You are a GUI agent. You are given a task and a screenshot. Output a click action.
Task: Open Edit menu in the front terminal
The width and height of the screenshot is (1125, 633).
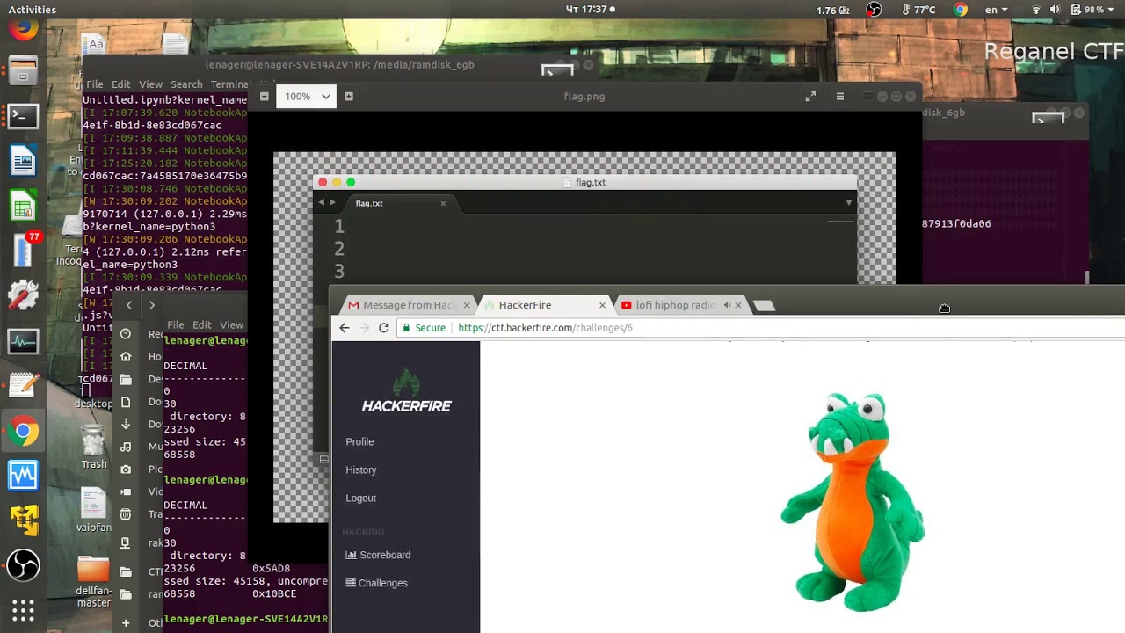pyautogui.click(x=202, y=324)
